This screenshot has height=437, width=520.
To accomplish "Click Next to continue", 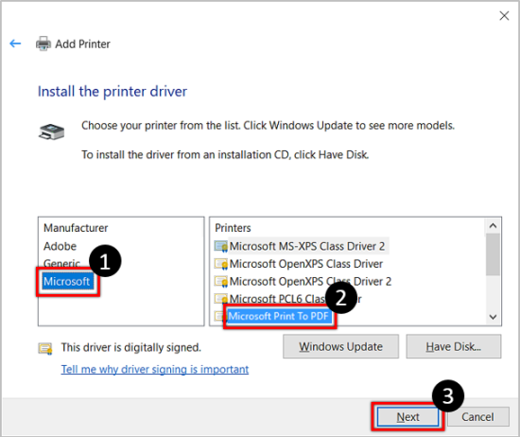I will point(407,417).
